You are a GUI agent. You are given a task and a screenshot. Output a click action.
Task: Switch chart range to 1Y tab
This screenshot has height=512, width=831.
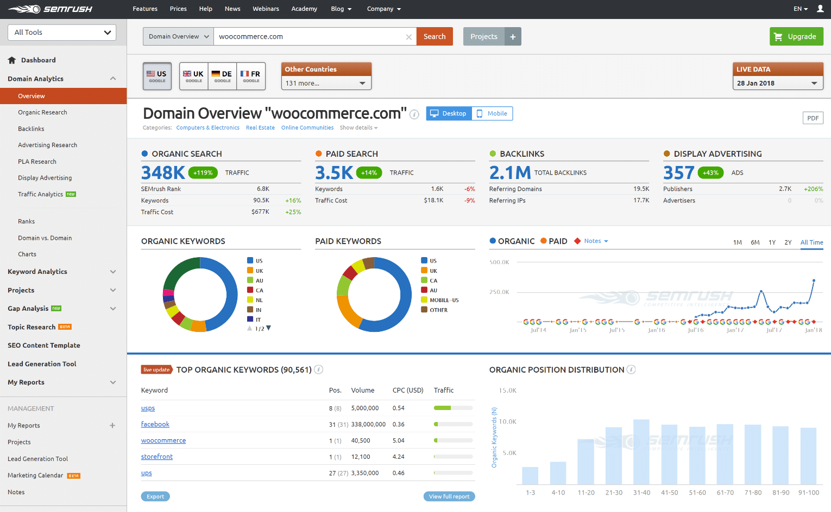click(772, 242)
